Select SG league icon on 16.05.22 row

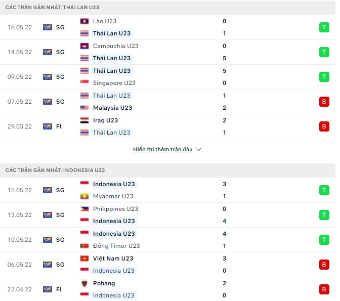coord(48,27)
